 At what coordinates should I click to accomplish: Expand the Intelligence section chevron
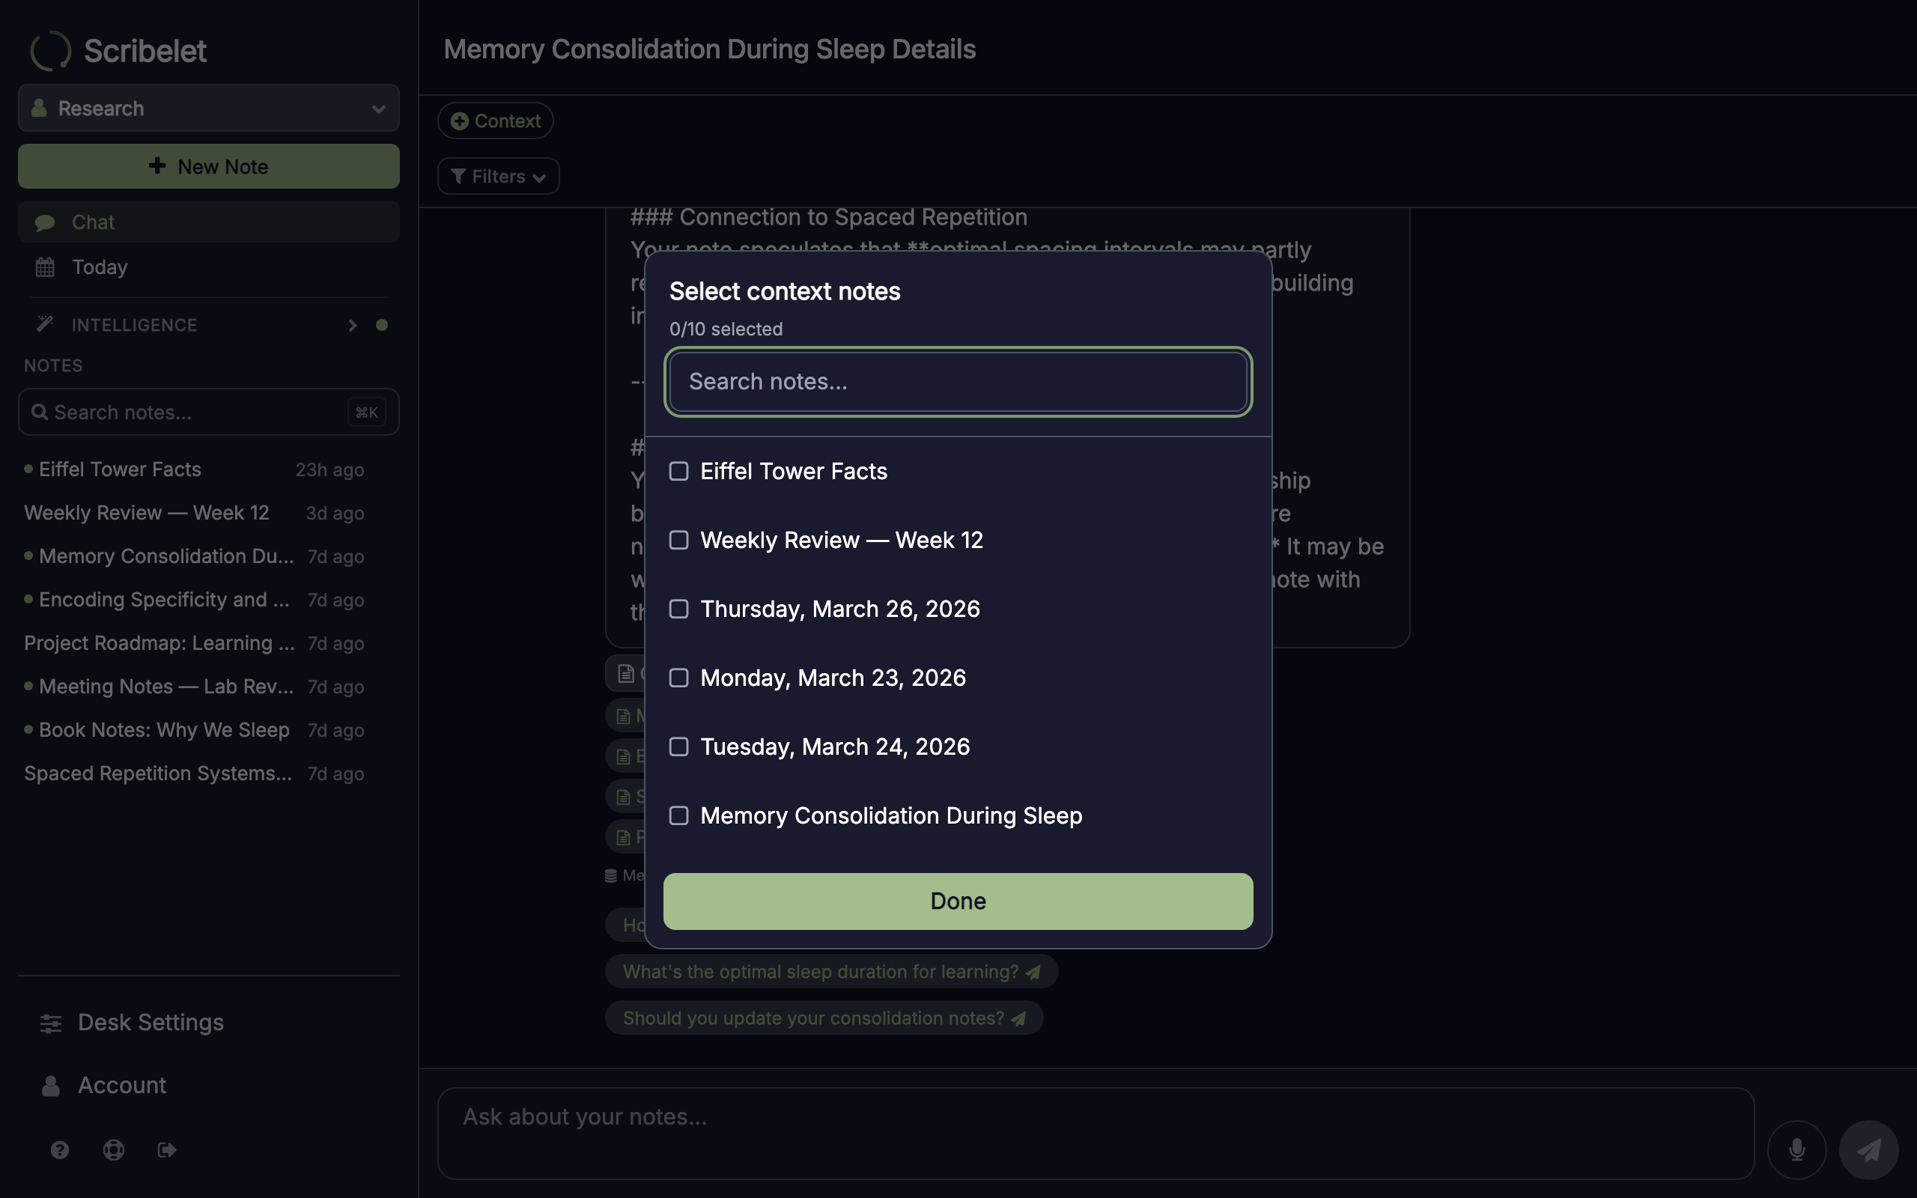pos(353,325)
